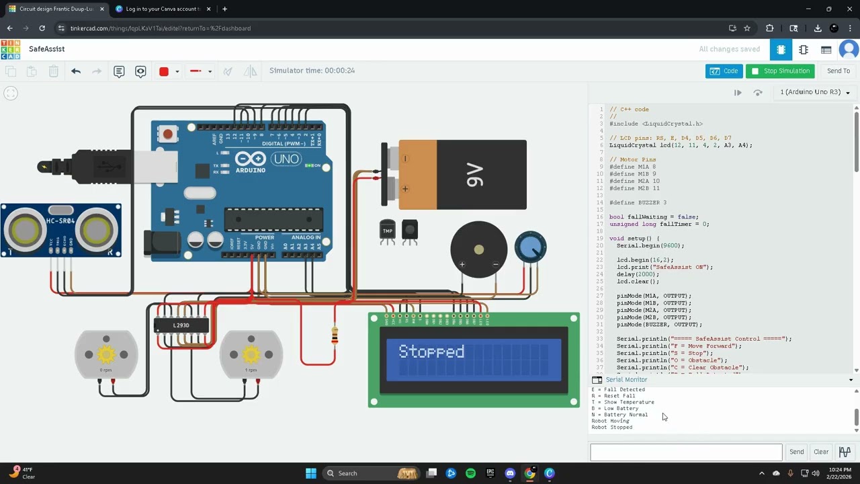Go back in browser history
Screen dimensions: 860x484
[9, 28]
